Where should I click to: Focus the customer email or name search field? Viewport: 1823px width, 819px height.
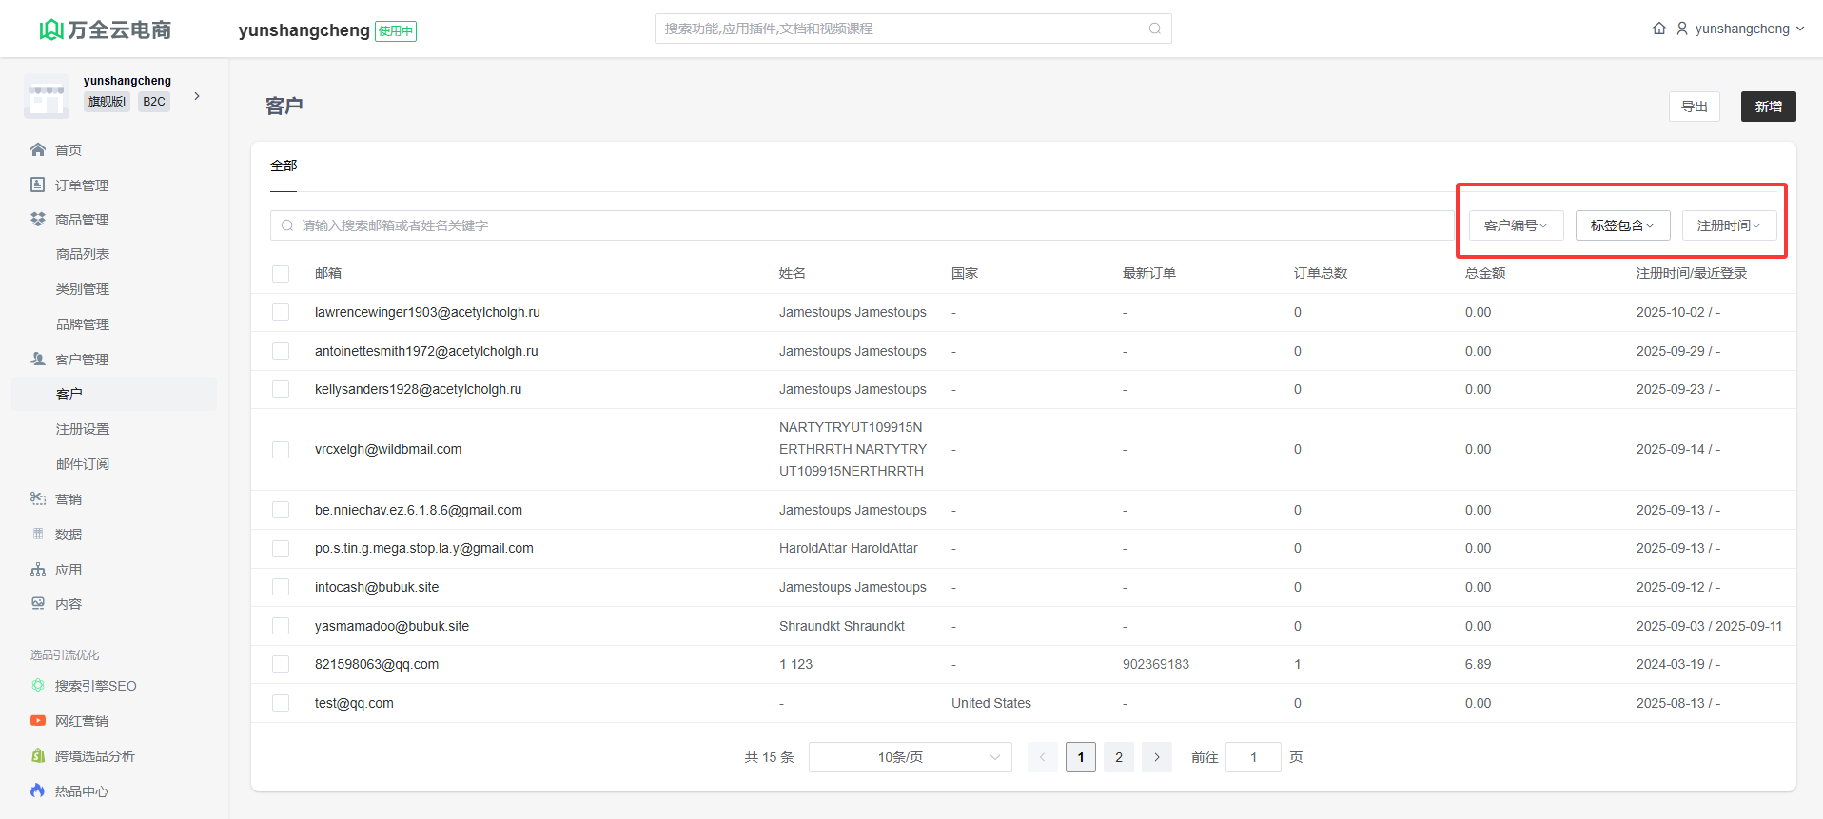coord(856,225)
